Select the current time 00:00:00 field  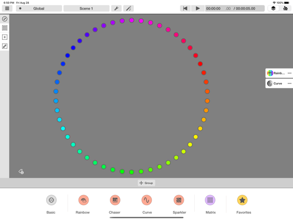[213, 9]
